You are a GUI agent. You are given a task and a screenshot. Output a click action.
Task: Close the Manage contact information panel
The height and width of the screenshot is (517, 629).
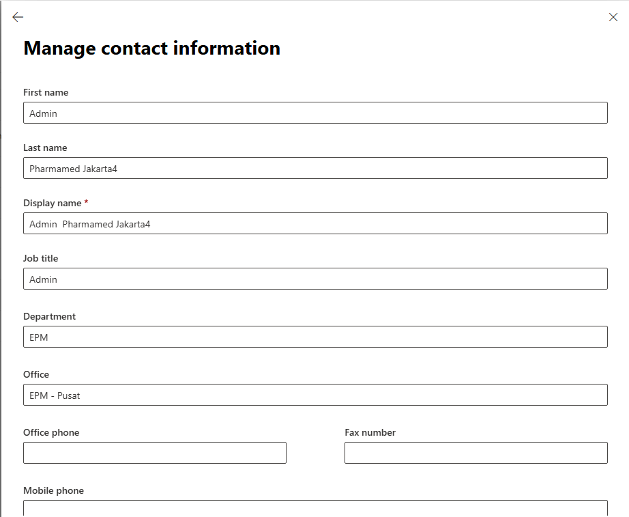[x=613, y=17]
